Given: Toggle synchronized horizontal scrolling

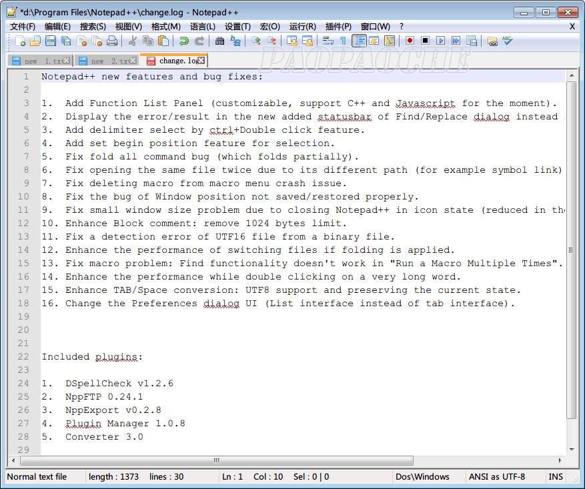Looking at the screenshot, I should (x=307, y=41).
